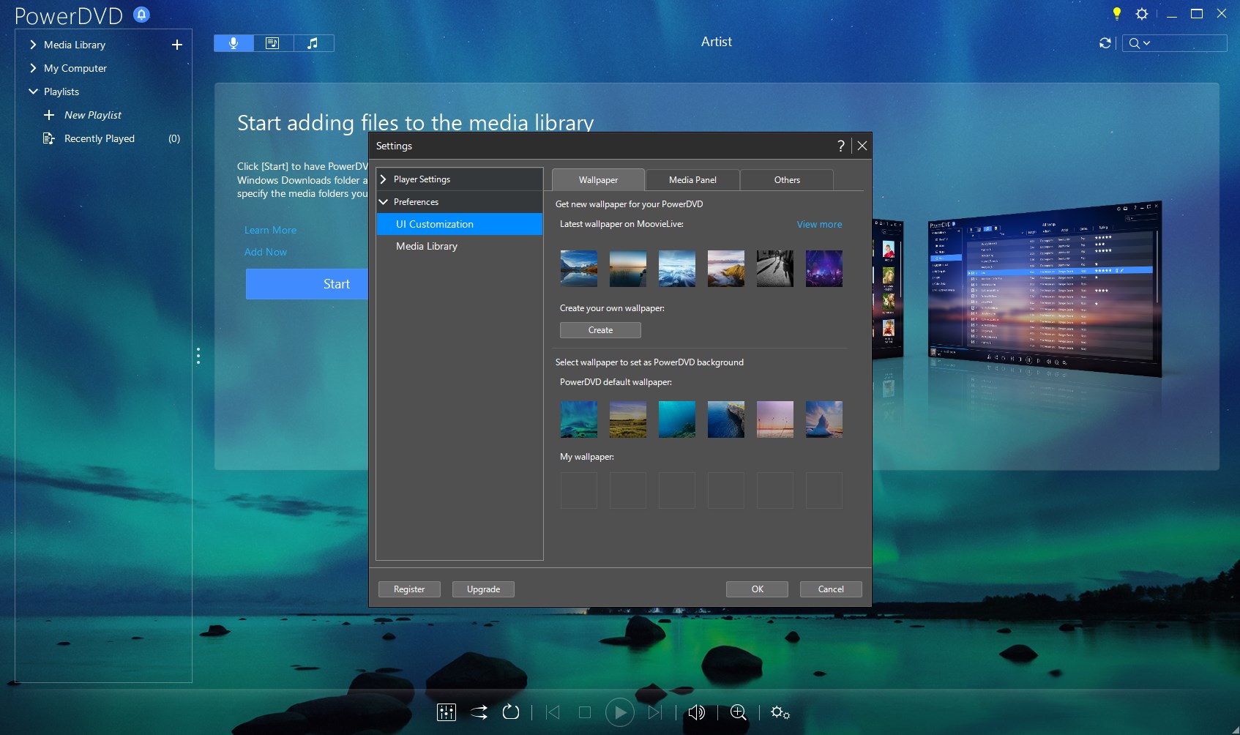Expand the Player Settings tree node

tap(383, 179)
